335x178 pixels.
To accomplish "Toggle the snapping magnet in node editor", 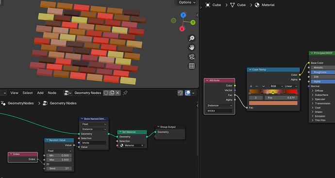I will coord(180,93).
